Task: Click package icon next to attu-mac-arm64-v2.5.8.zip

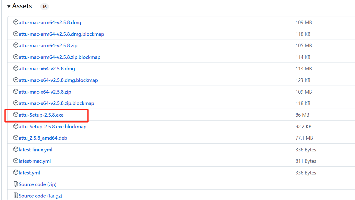Action: pyautogui.click(x=16, y=45)
